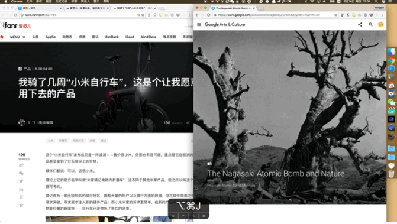397x224 pixels.
Task: Open the Chrome three-dot menu in the Google window
Action: 383,15
